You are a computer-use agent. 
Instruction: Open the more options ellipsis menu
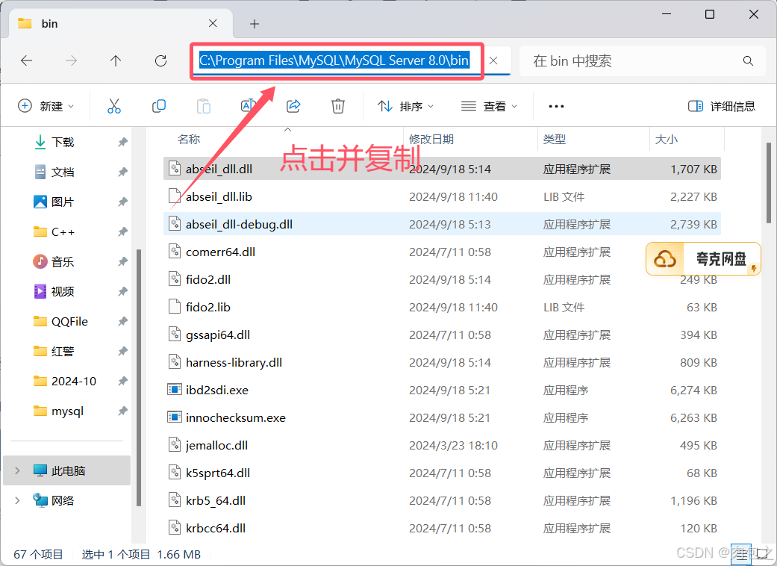[556, 106]
